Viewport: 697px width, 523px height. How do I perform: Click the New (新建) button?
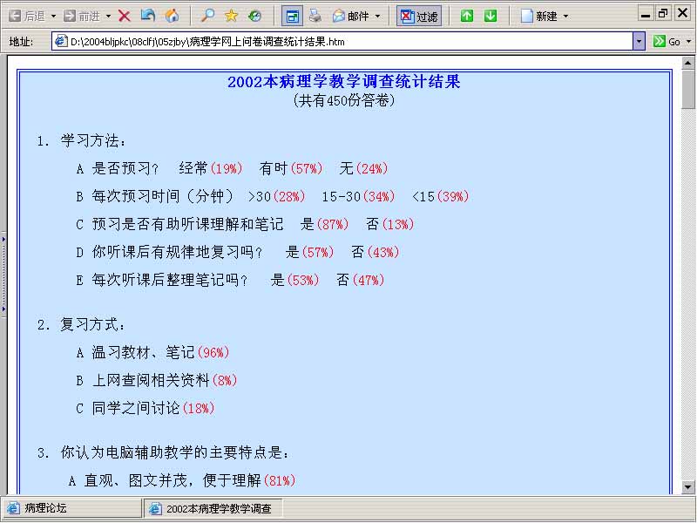click(538, 17)
